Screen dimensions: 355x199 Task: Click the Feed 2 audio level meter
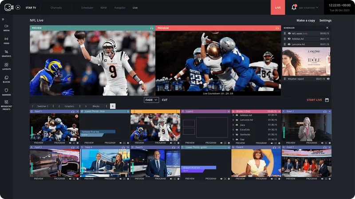coord(284,132)
